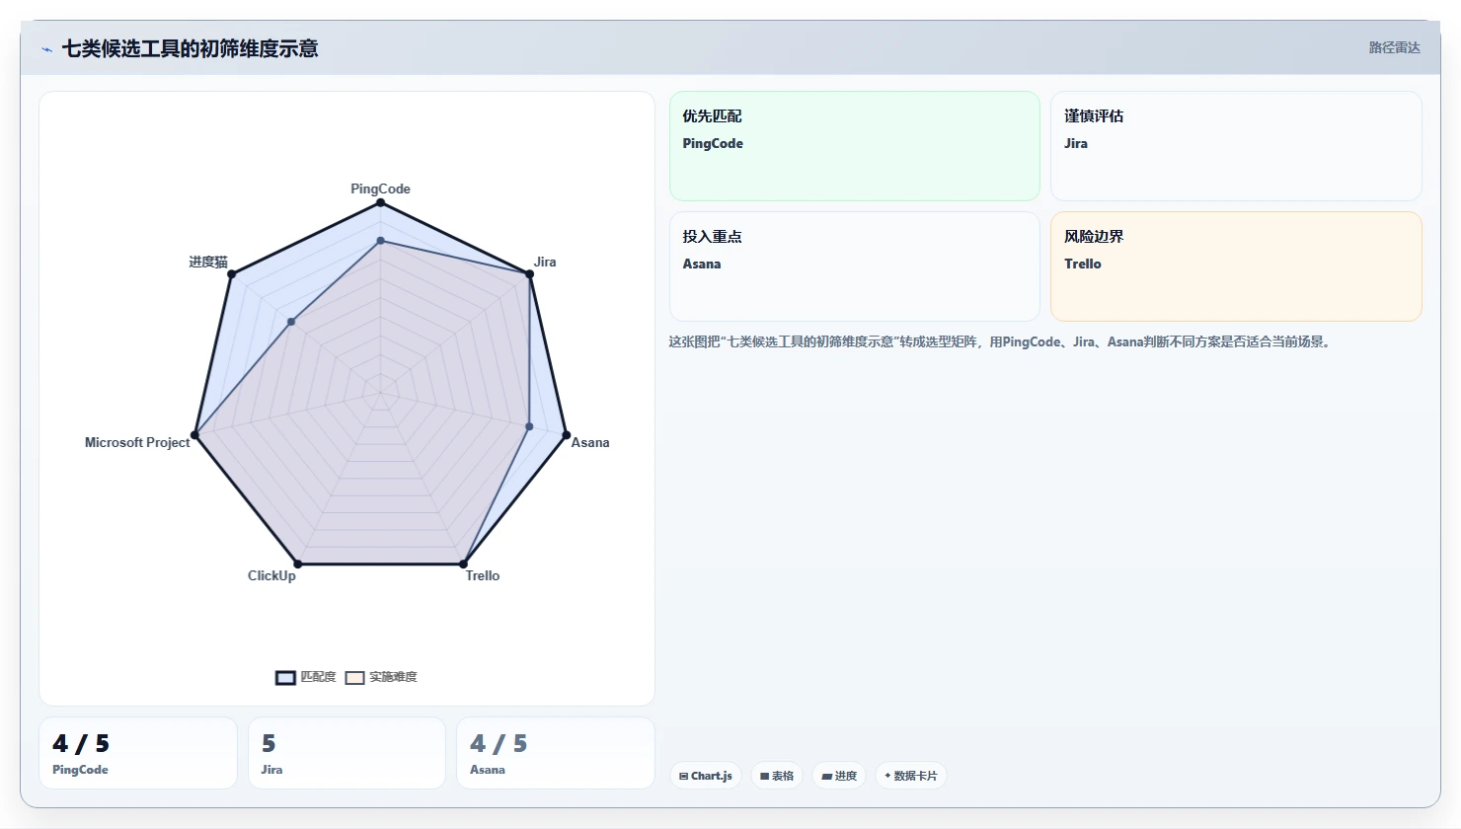Click the Microsoft Project axis label
This screenshot has width=1461, height=829.
click(x=137, y=442)
